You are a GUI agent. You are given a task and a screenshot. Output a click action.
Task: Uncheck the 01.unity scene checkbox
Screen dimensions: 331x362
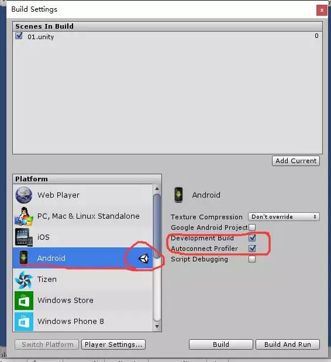19,36
